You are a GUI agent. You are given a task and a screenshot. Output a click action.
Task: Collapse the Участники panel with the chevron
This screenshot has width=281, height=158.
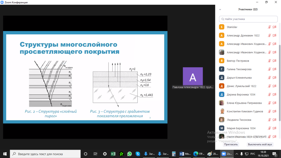(x=220, y=10)
